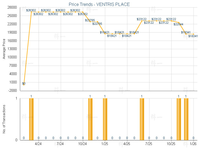
Task: Select the transaction bar between 4/25 and 7/25
Action: pos(142,119)
